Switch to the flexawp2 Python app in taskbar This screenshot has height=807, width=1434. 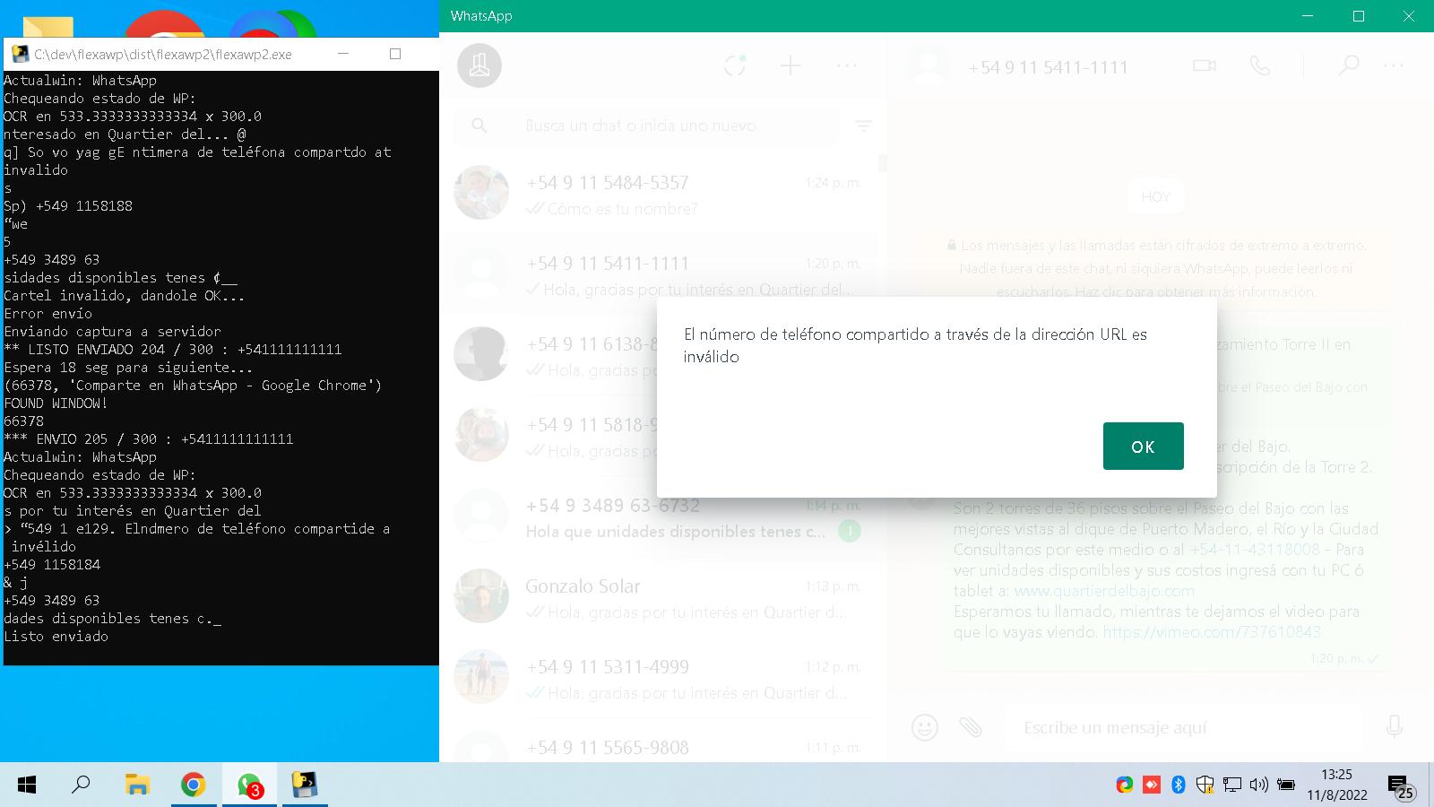pos(305,785)
